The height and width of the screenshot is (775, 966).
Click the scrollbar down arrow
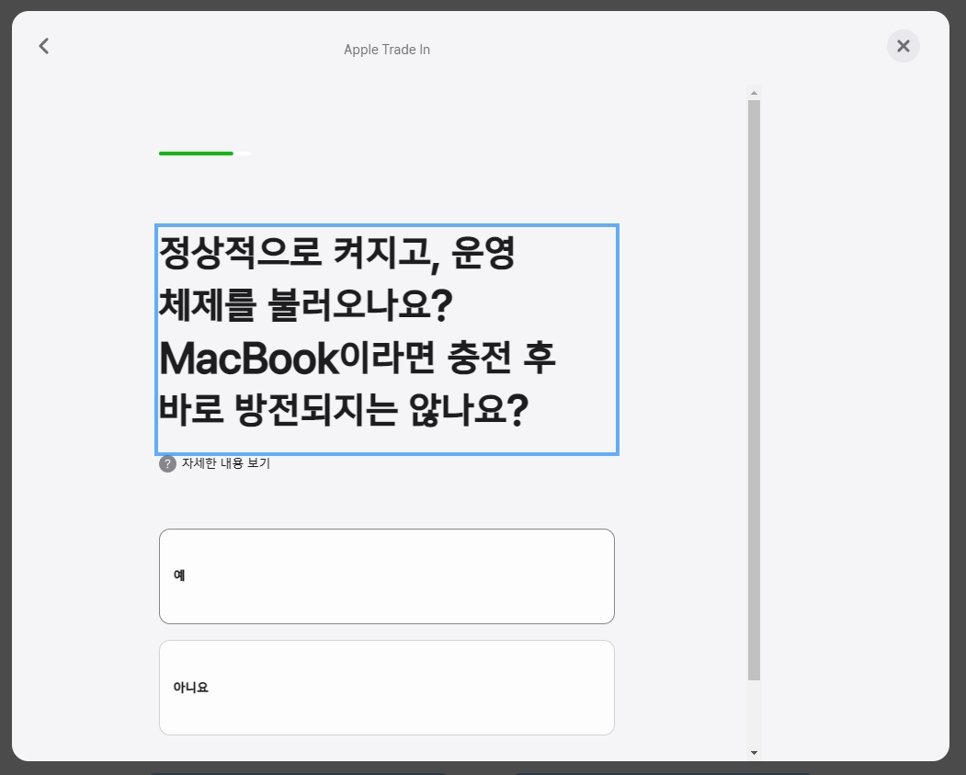click(x=754, y=753)
